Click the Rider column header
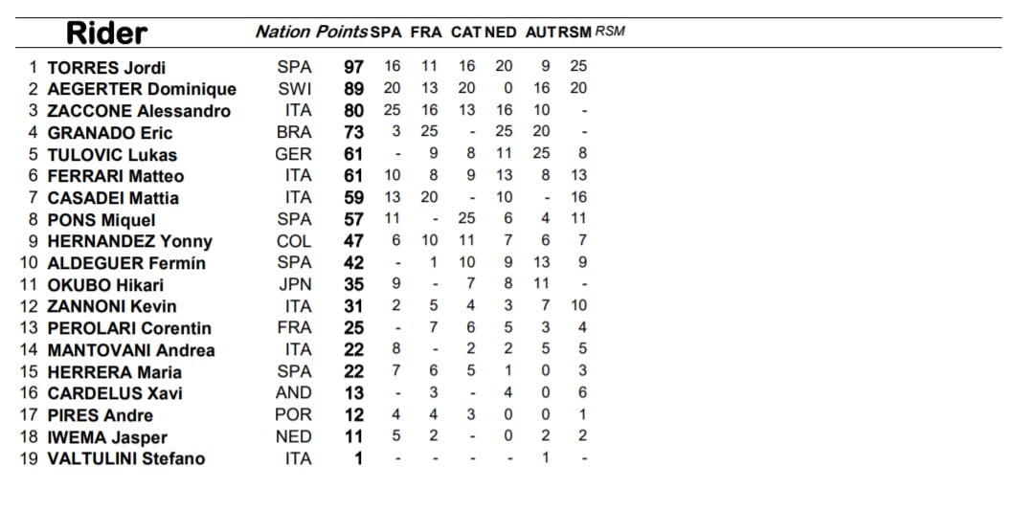The width and height of the screenshot is (1014, 510). pos(106,33)
